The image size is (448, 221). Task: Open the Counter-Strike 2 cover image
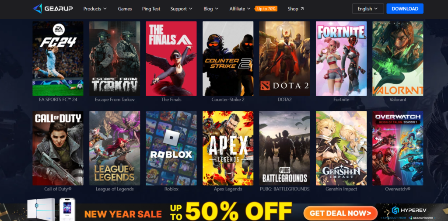click(x=228, y=59)
